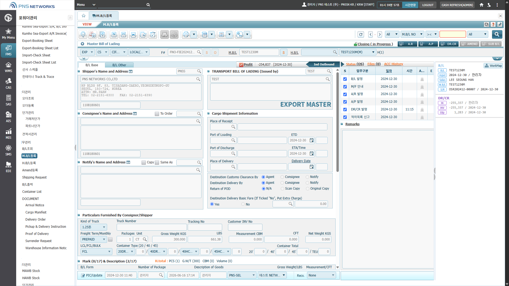
Task: Select Consignee for Destination Customs Clearance
Action: click(282, 177)
